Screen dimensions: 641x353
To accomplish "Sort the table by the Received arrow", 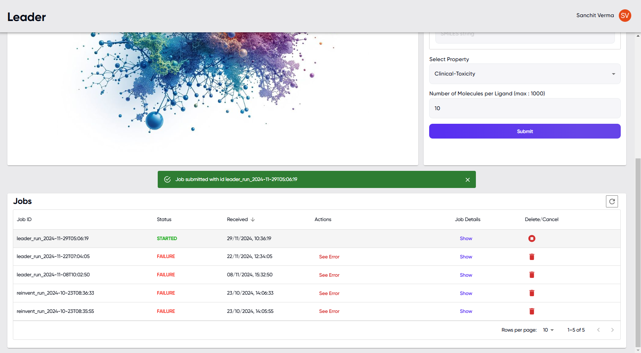I will tap(253, 220).
